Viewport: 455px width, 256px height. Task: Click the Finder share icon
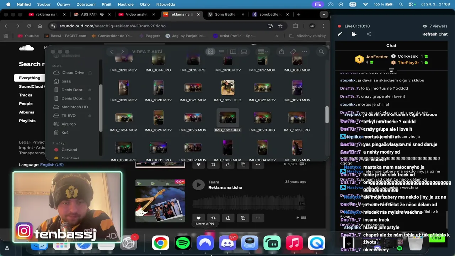tap(282, 52)
